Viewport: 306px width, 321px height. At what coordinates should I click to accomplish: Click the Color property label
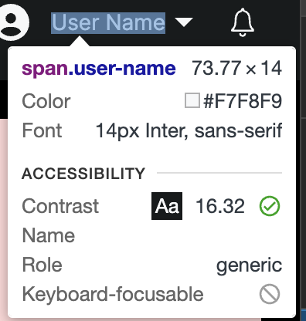[46, 101]
